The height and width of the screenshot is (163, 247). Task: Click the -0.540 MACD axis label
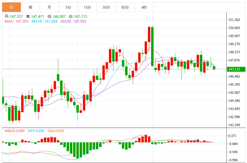233,152
